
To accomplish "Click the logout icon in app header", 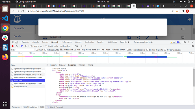I will (x=189, y=19).
